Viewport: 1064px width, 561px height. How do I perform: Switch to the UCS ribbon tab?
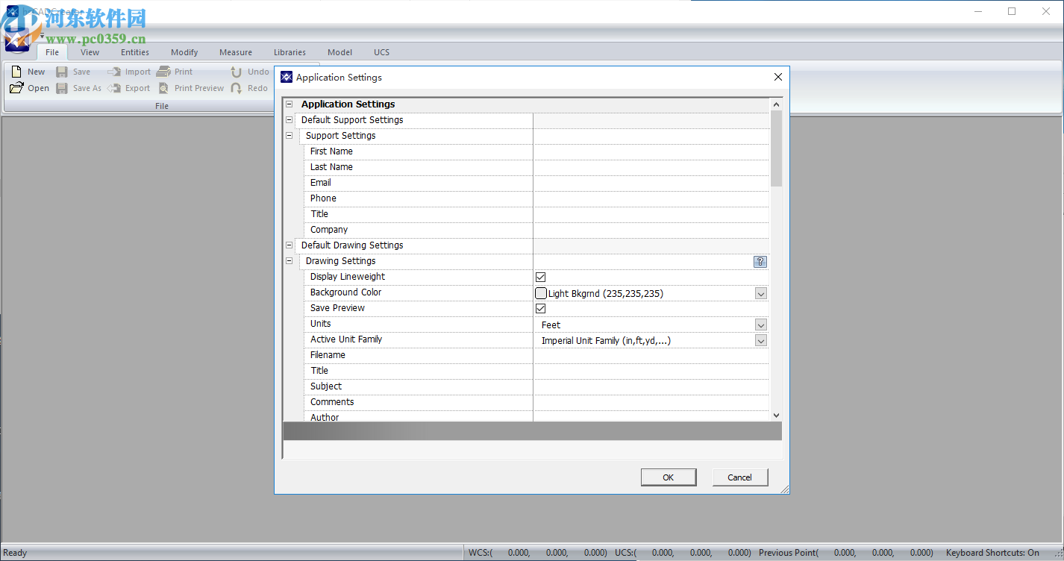tap(381, 52)
